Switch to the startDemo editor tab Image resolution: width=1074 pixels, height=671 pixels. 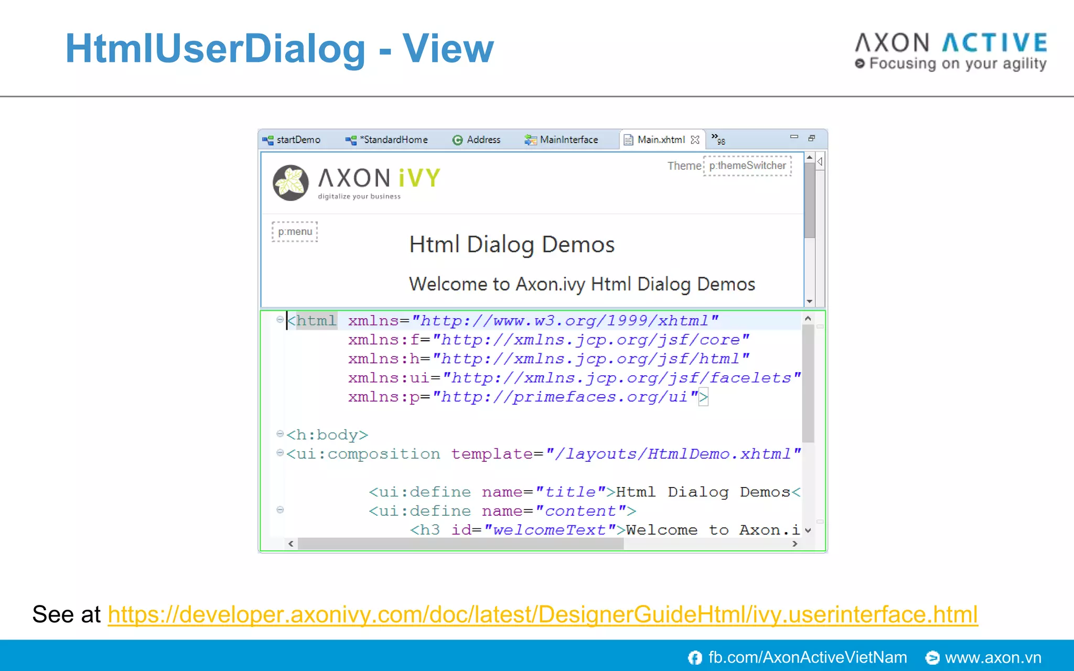point(292,140)
